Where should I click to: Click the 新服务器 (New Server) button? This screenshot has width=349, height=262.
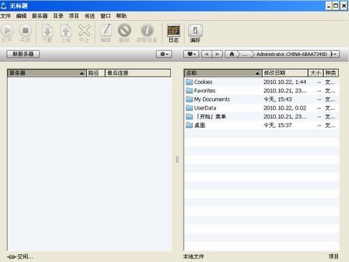point(23,54)
